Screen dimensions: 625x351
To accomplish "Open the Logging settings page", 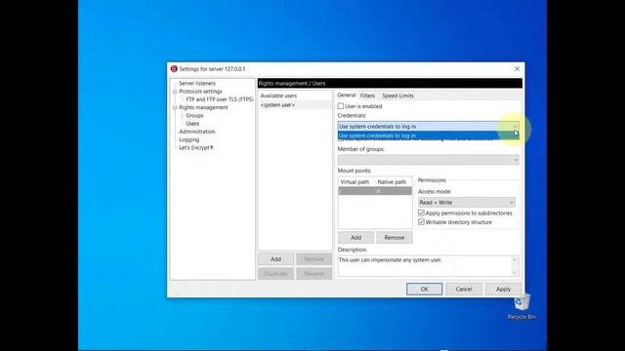I will tap(188, 139).
